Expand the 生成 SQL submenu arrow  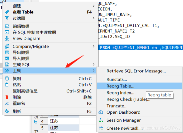tap(94, 65)
